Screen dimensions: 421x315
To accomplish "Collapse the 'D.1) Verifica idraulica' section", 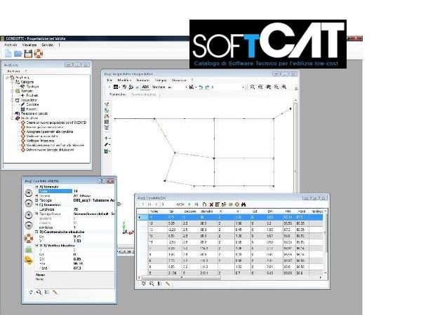I will [36, 246].
